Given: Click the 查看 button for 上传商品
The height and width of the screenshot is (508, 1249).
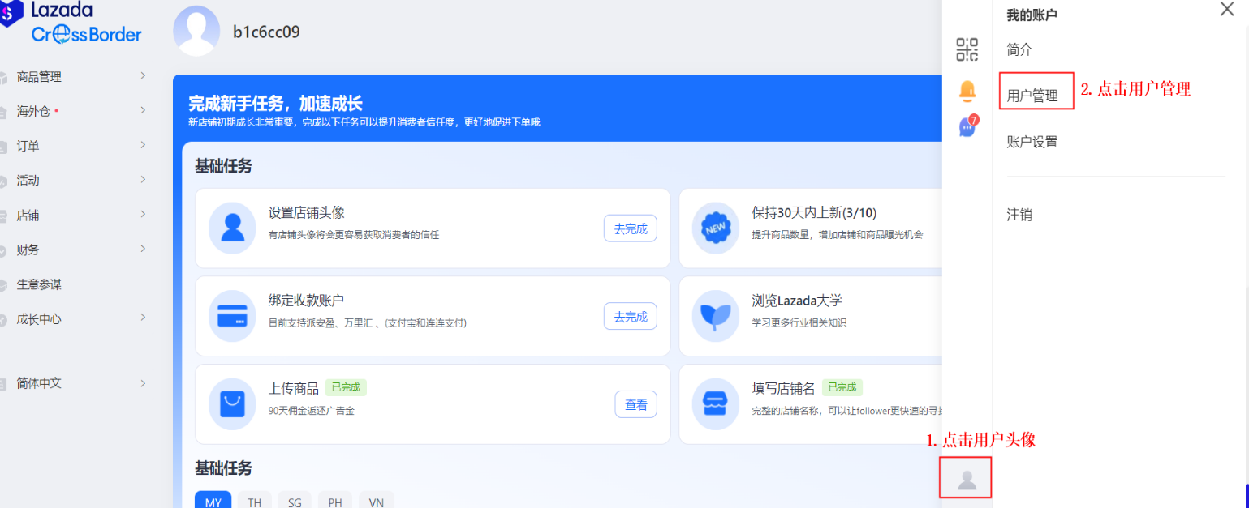Looking at the screenshot, I should [635, 403].
